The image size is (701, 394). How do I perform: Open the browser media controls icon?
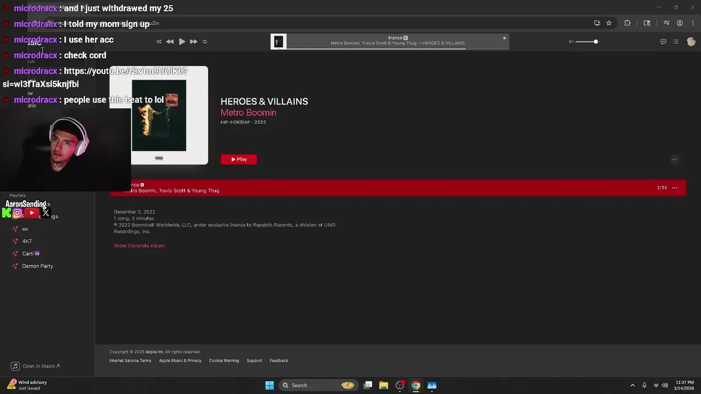click(666, 23)
